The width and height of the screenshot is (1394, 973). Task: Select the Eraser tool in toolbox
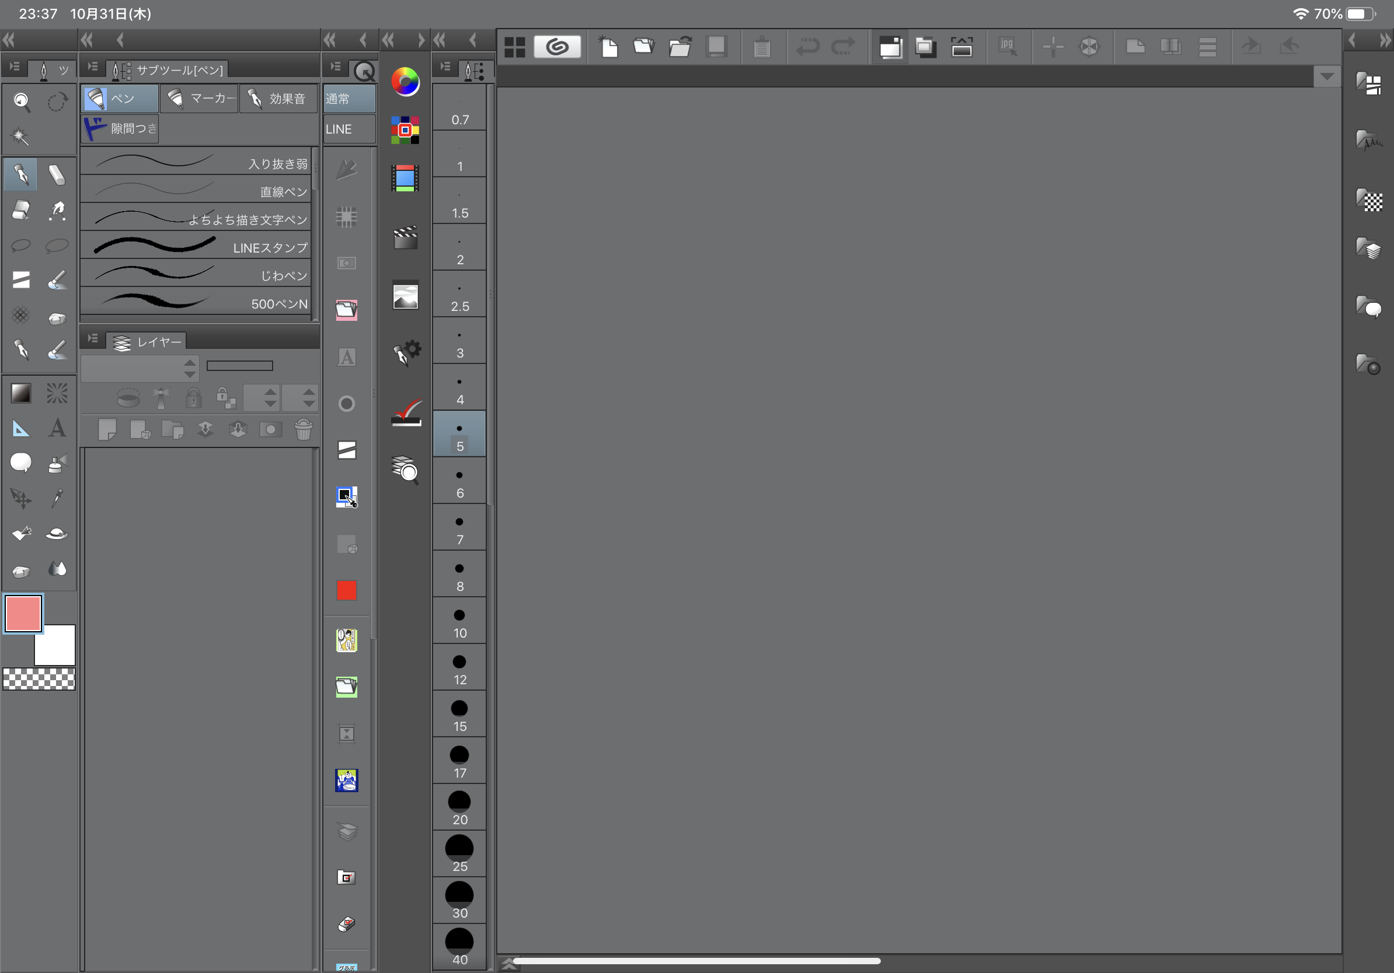(21, 210)
